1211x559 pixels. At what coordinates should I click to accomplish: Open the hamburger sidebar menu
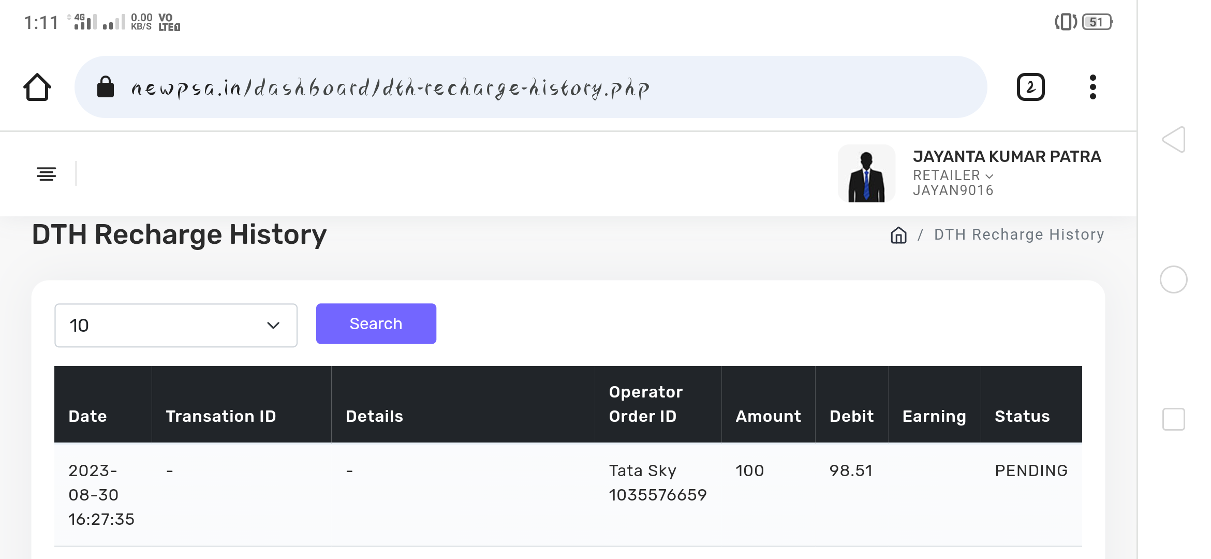(47, 174)
